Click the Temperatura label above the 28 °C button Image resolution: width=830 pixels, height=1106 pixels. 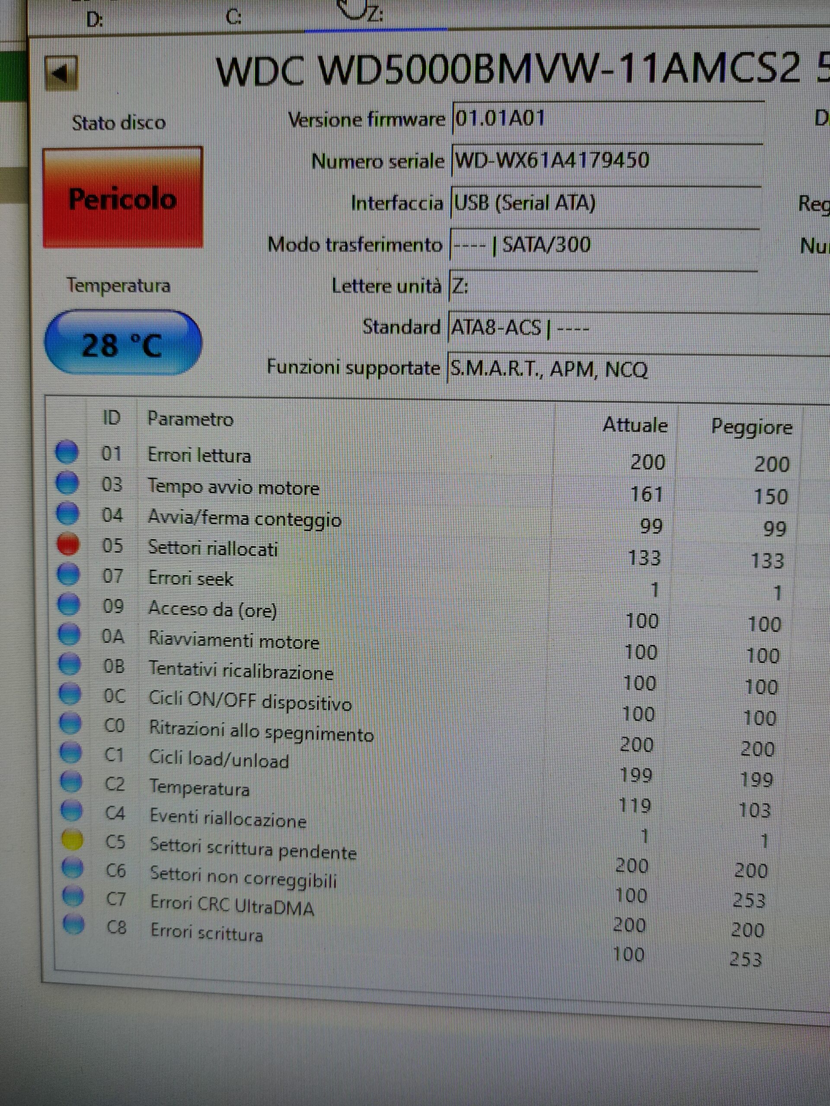[118, 286]
